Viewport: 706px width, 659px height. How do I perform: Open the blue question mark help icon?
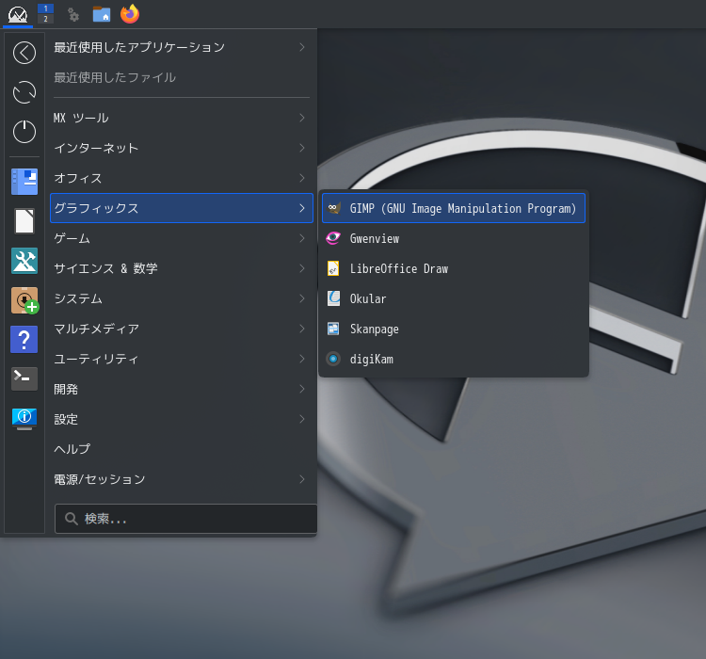pyautogui.click(x=24, y=339)
